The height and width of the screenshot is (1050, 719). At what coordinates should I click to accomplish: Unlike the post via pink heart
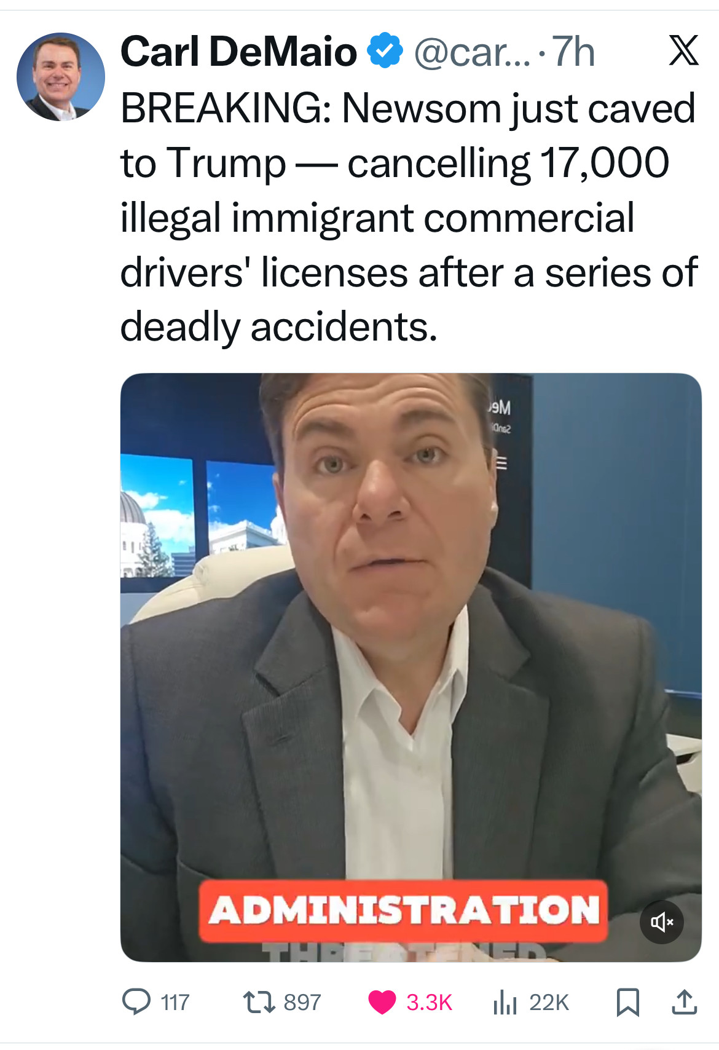click(382, 1002)
